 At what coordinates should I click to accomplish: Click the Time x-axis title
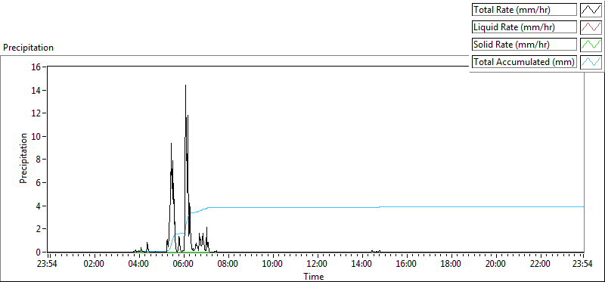click(313, 276)
